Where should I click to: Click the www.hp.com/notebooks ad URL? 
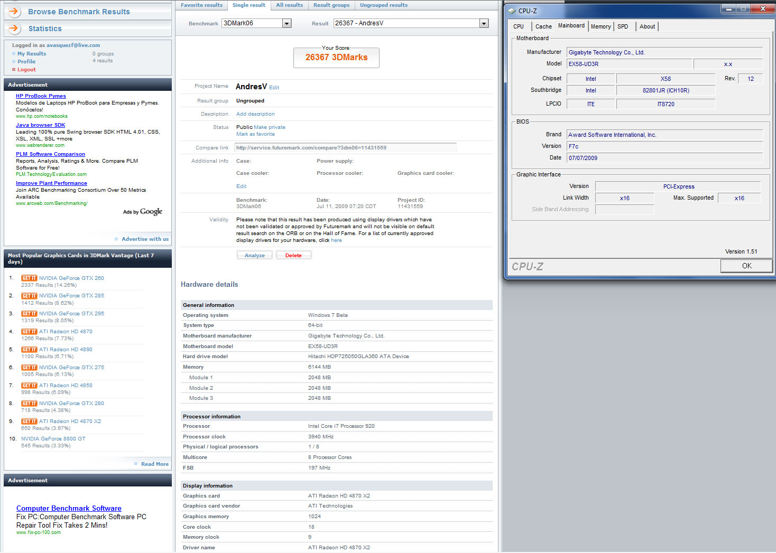tap(42, 116)
